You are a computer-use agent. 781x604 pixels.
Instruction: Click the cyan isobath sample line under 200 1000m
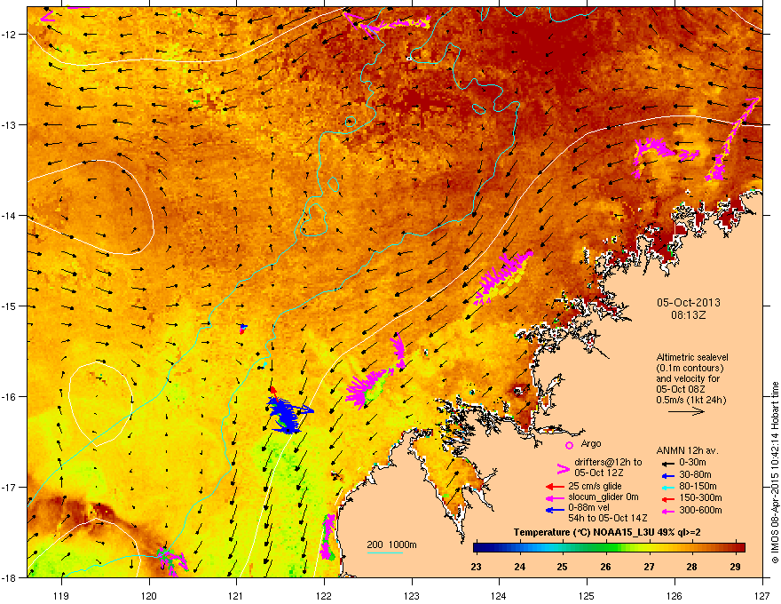[x=384, y=552]
